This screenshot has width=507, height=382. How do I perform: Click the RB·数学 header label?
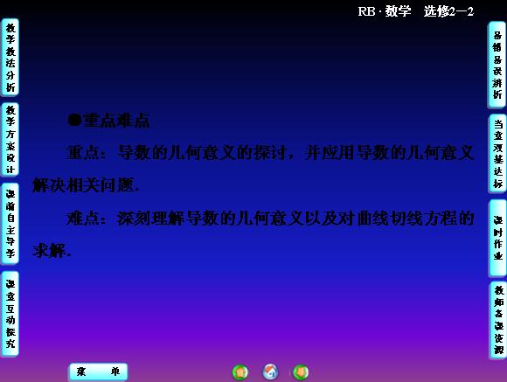[385, 11]
